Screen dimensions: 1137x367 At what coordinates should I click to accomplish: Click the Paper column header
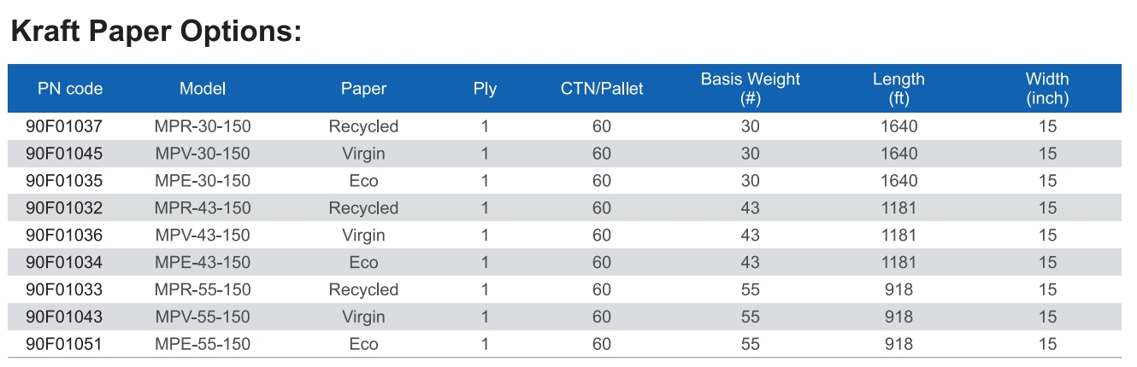click(x=363, y=89)
